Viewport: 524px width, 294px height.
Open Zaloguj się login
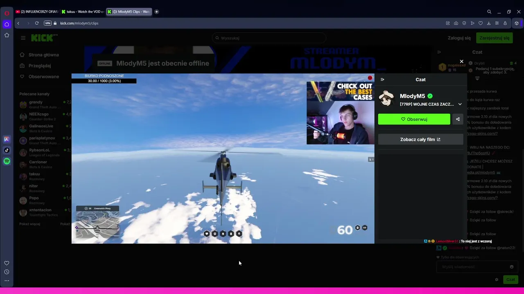(459, 38)
